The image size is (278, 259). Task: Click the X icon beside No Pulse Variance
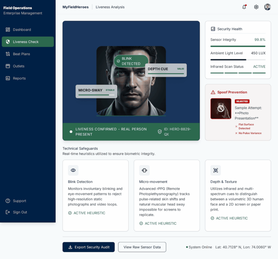tap(236, 133)
